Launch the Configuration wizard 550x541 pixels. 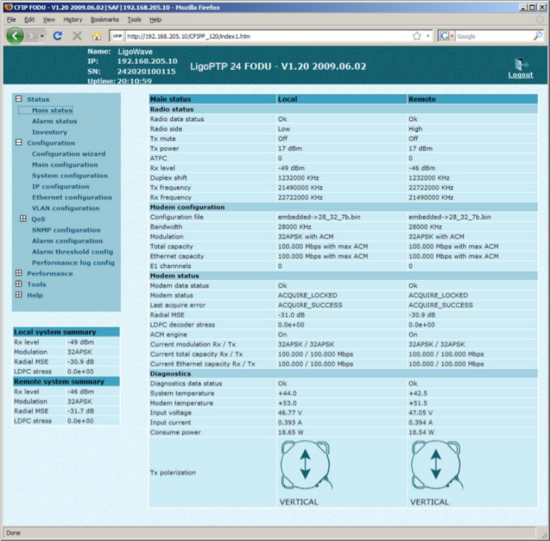click(x=68, y=154)
